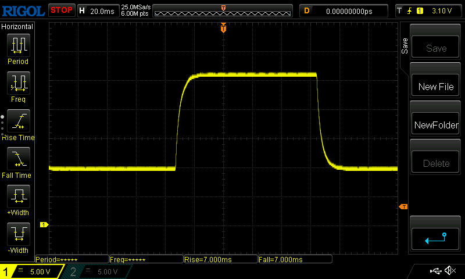Click the trigger channel 1 source badge
The image size is (465, 279).
coord(420,11)
